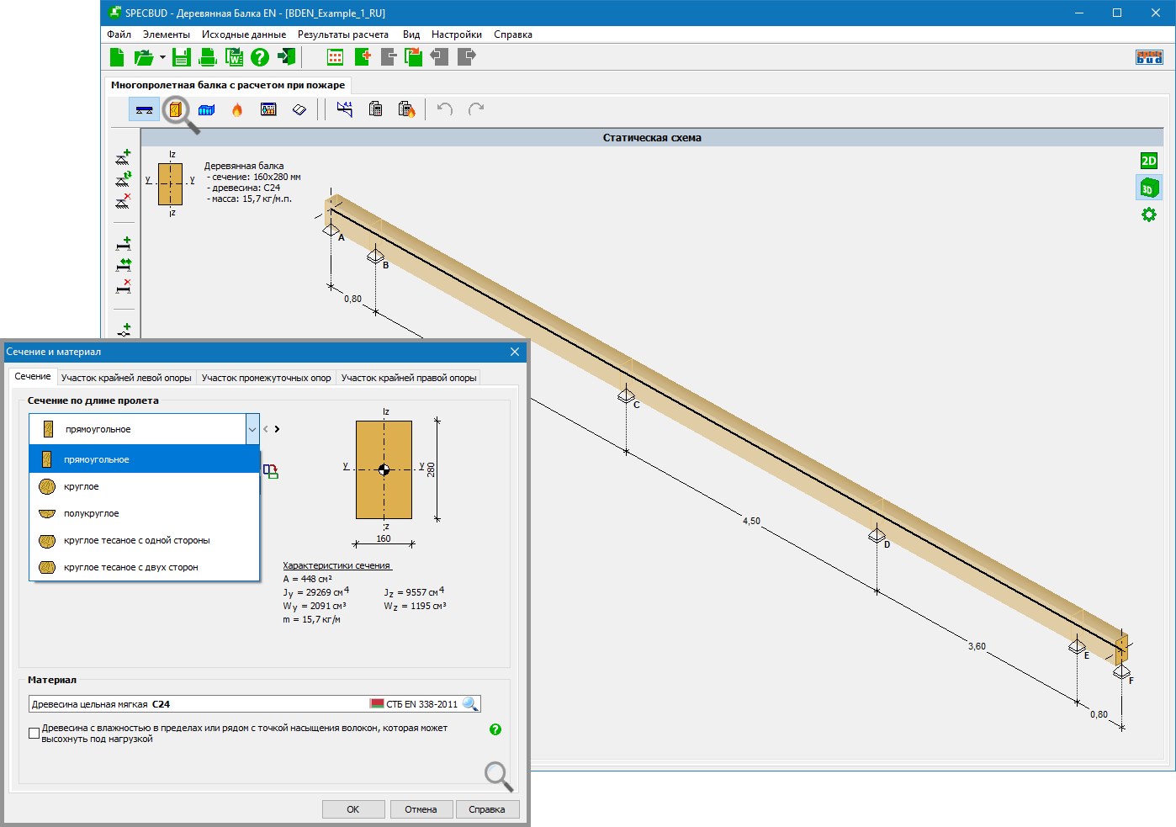Screen dimensions: 1176x827
Task: Click the fire design flame icon
Action: (x=237, y=109)
